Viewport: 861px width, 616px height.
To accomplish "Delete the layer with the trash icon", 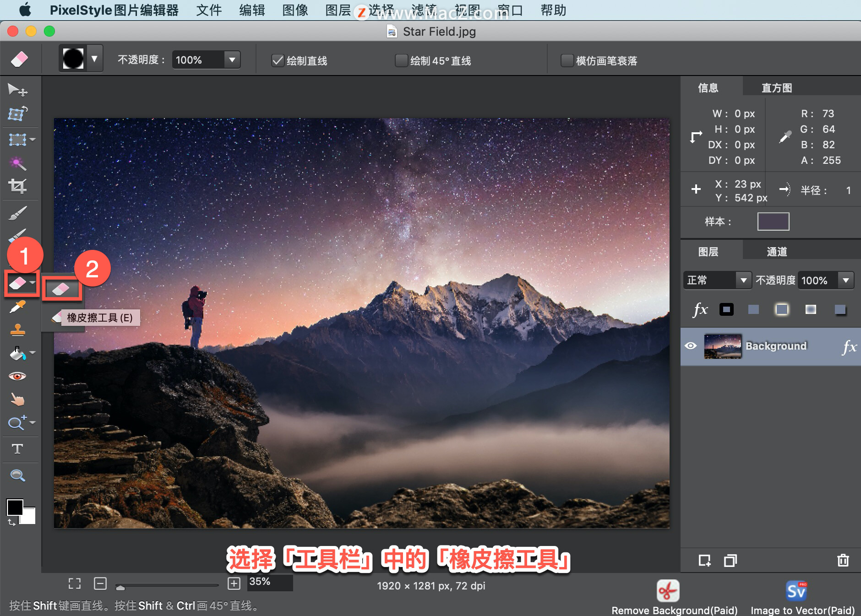I will click(x=843, y=560).
